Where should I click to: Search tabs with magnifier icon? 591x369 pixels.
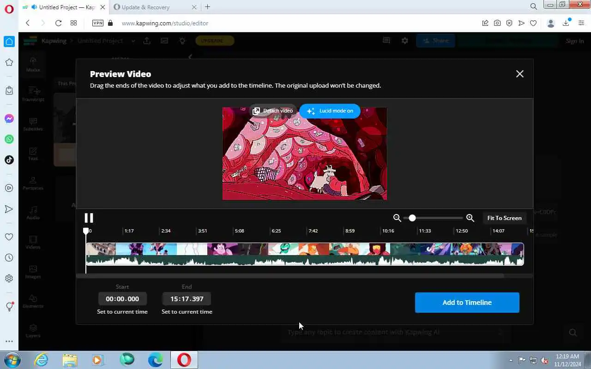point(533,6)
